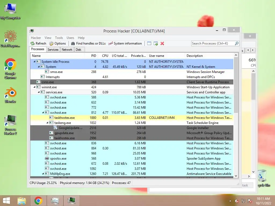Open the Tools menu

pos(59,38)
